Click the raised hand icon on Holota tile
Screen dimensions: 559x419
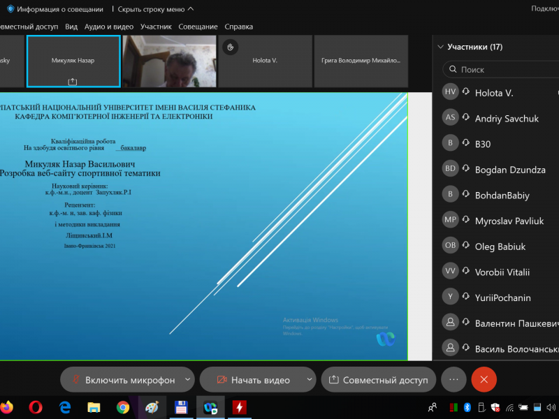click(x=230, y=47)
